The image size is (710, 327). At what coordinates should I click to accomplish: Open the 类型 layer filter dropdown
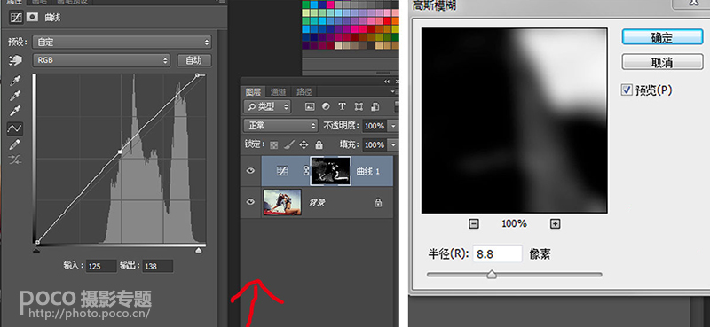pos(267,106)
